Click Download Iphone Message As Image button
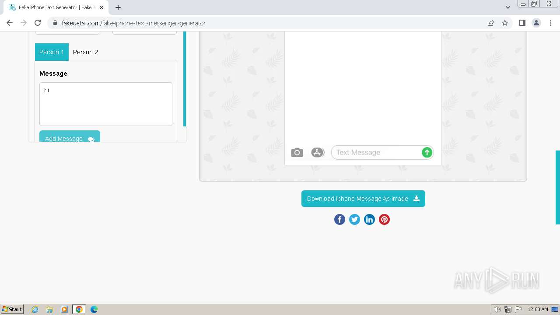The height and width of the screenshot is (315, 560). (x=363, y=199)
